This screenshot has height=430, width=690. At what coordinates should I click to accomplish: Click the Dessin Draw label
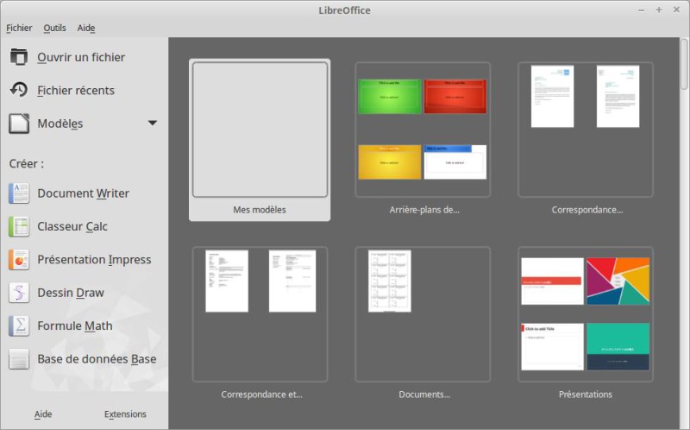tap(71, 293)
